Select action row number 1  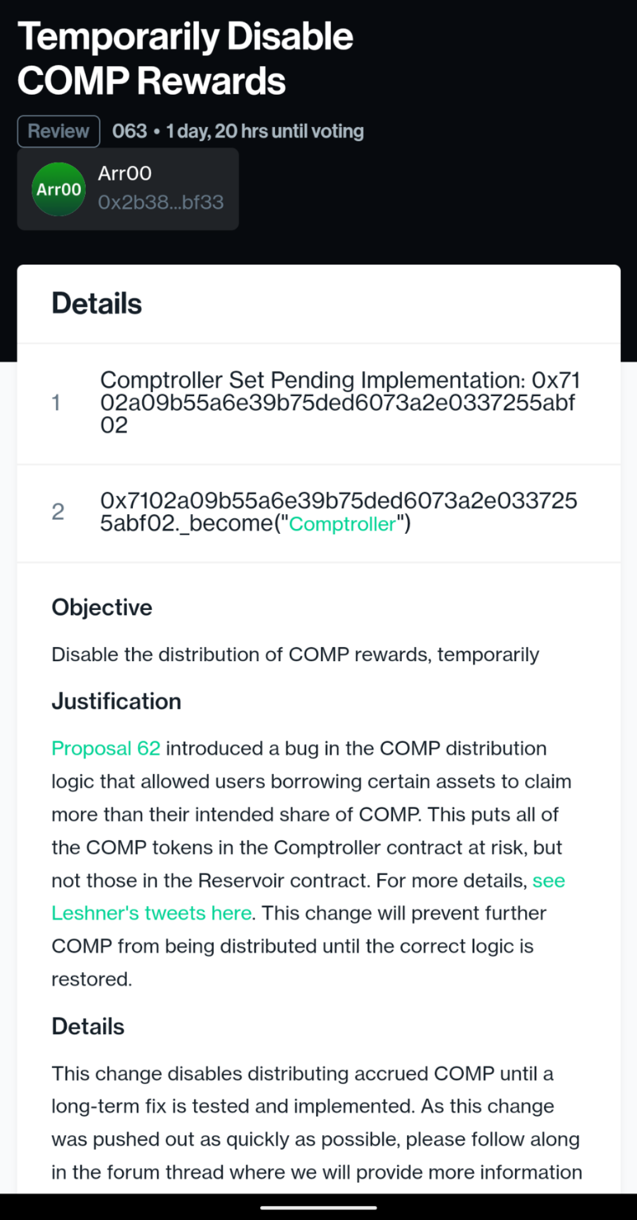(318, 403)
